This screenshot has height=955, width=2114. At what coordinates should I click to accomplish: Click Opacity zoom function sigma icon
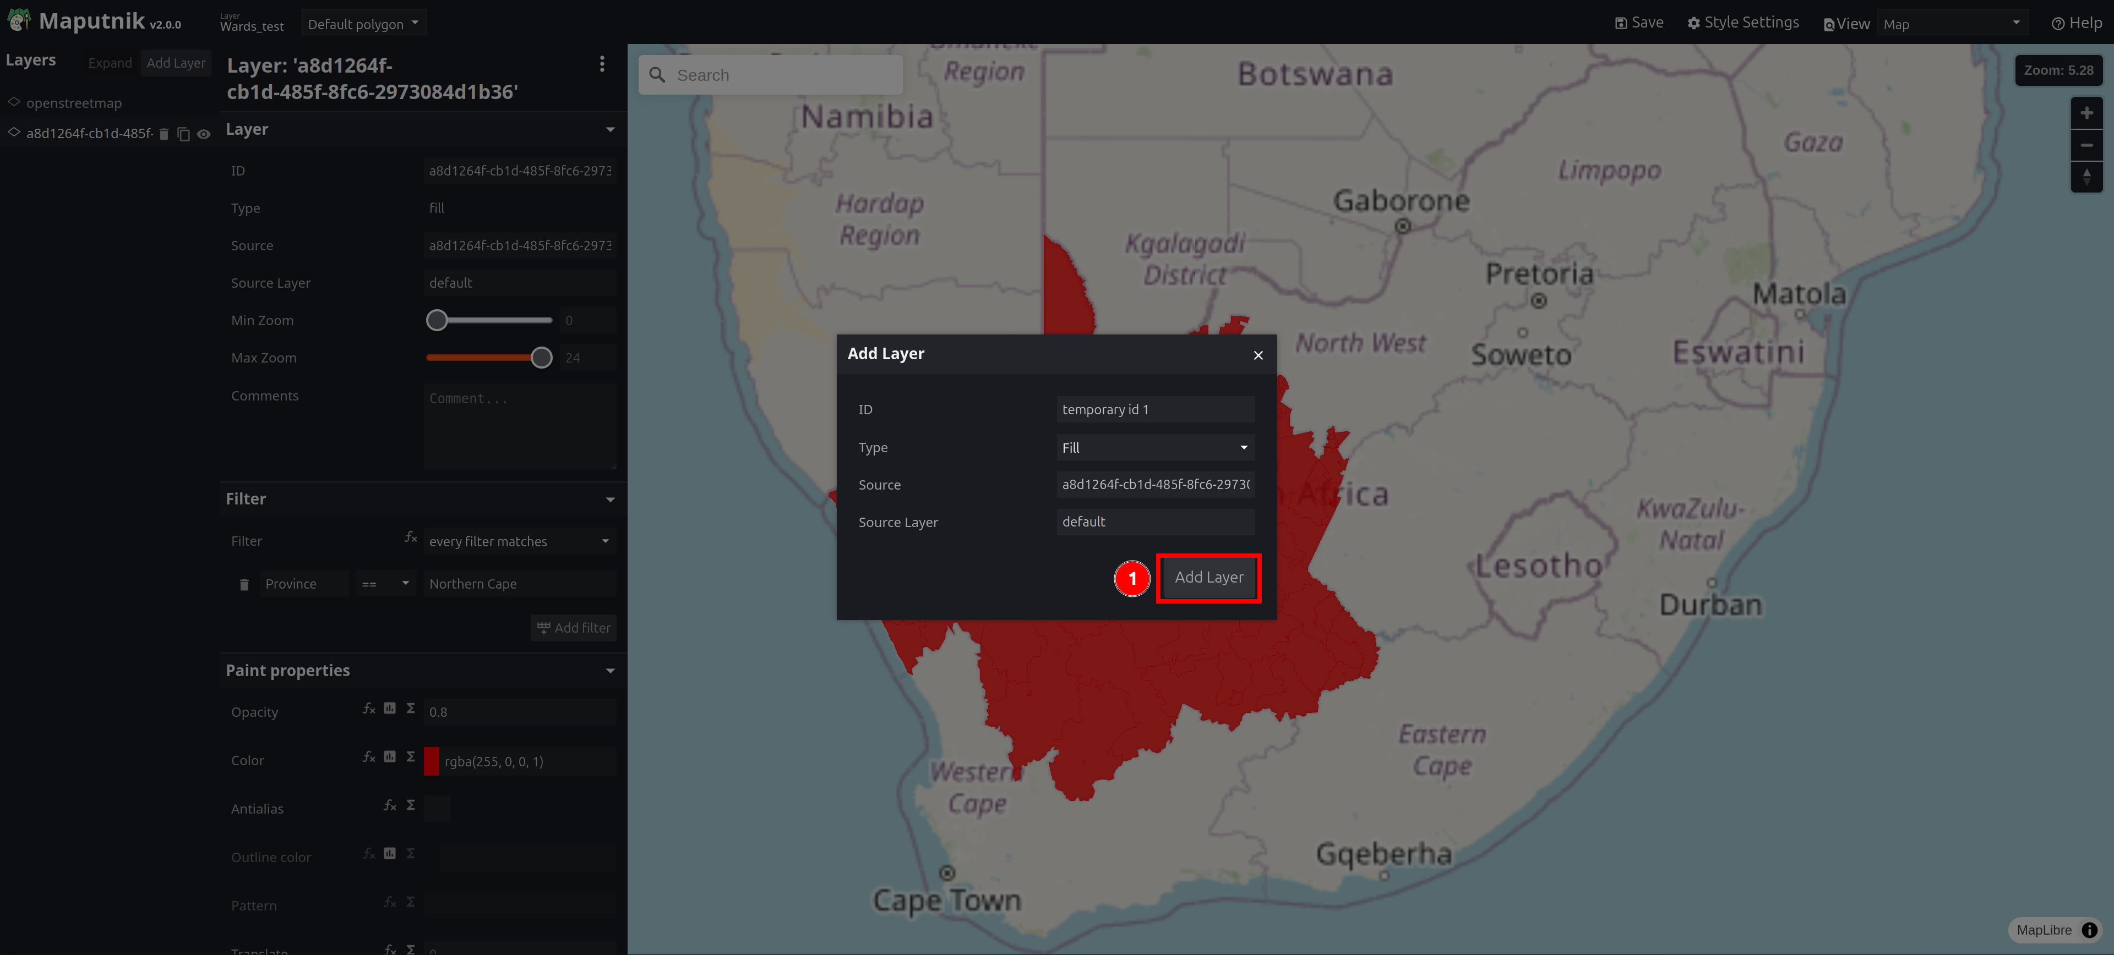pyautogui.click(x=410, y=708)
